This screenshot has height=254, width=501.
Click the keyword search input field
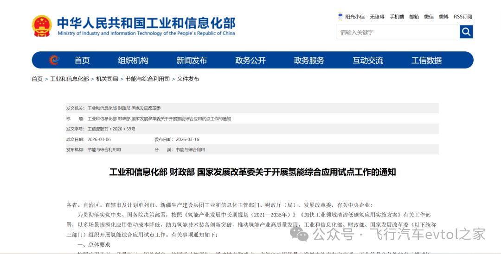pyautogui.click(x=398, y=32)
